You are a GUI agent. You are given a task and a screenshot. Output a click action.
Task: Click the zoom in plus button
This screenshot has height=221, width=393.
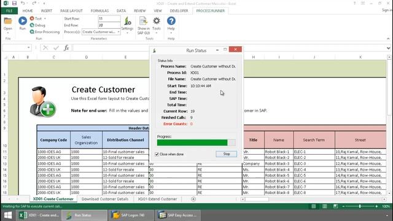tap(376, 206)
